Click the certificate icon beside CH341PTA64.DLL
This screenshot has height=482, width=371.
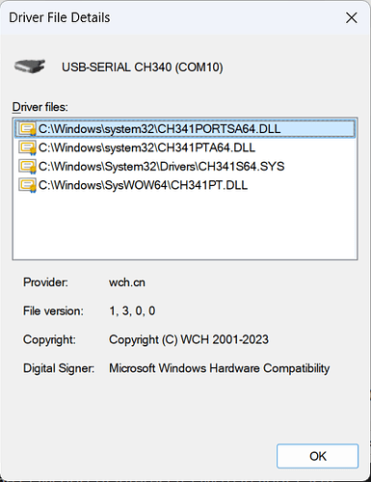27,147
